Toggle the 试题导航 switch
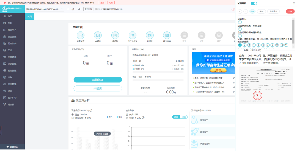Viewport: 297px width, 151px height. 254,3
